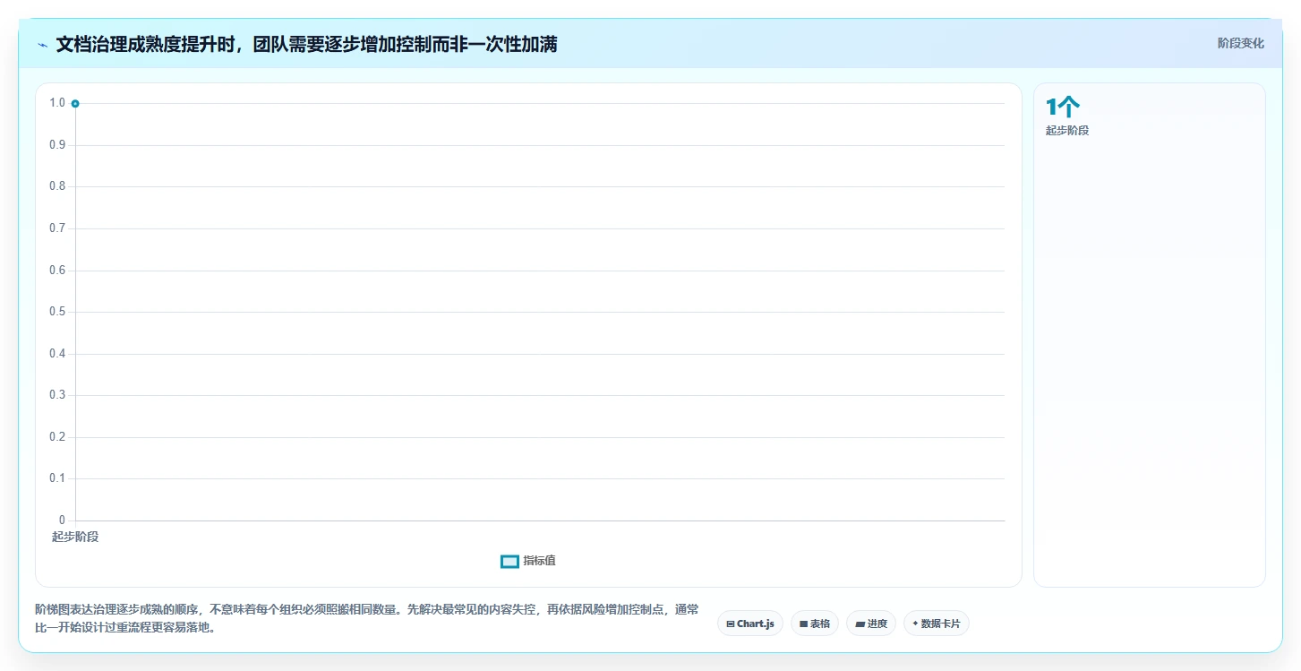Select the 表格 tag
Viewport: 1301px width, 671px height.
point(814,624)
